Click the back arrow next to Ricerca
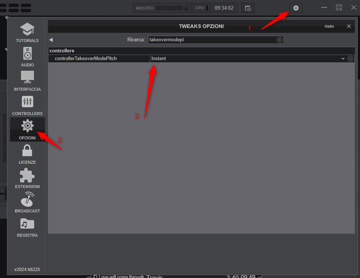 pyautogui.click(x=51, y=40)
